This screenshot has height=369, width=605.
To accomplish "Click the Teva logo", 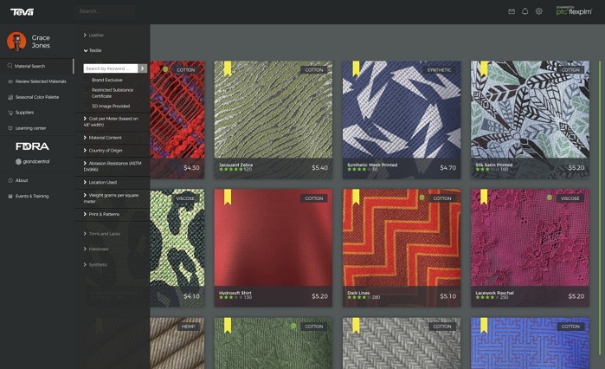I will pos(22,12).
